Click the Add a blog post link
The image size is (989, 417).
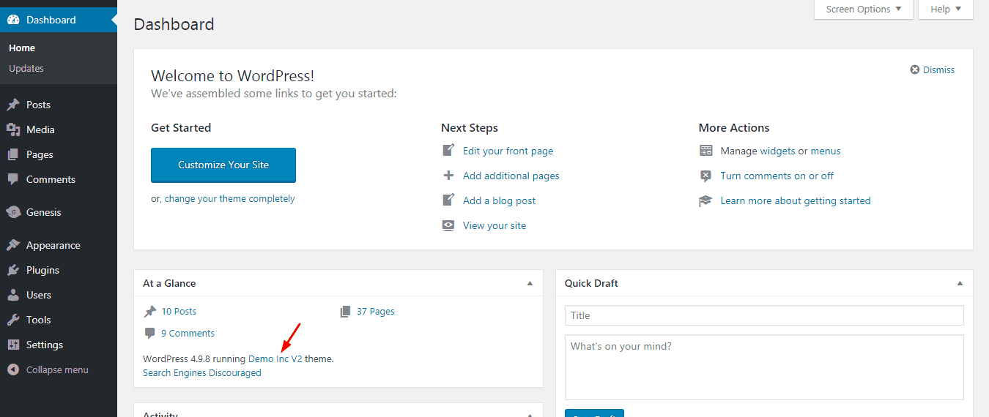click(500, 200)
